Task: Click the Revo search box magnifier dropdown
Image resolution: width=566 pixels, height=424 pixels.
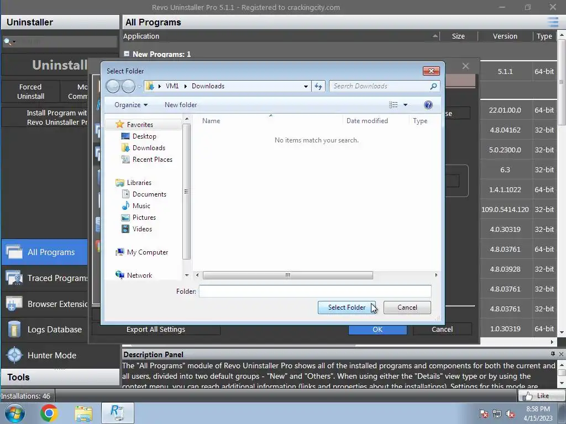Action: 9,42
